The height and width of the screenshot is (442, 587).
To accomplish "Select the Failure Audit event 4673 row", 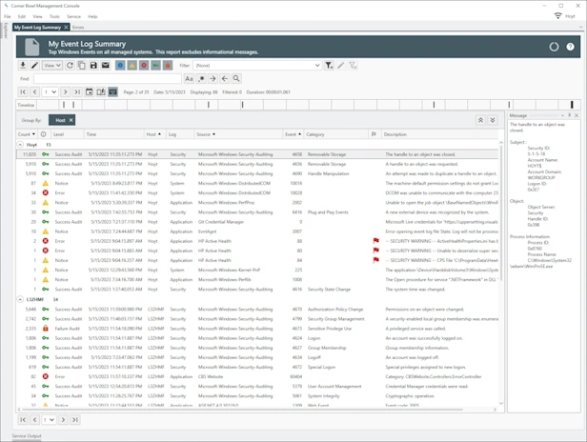I will click(257, 329).
